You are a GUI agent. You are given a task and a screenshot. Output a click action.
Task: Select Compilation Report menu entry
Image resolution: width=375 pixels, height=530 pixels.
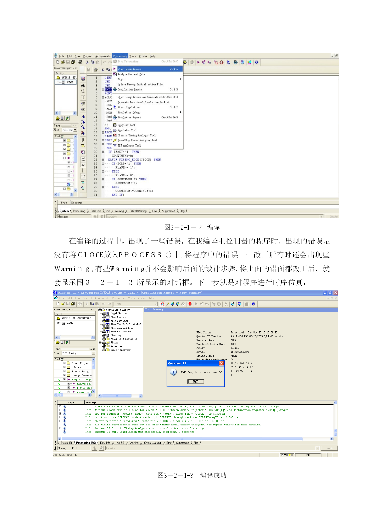pyautogui.click(x=130, y=90)
